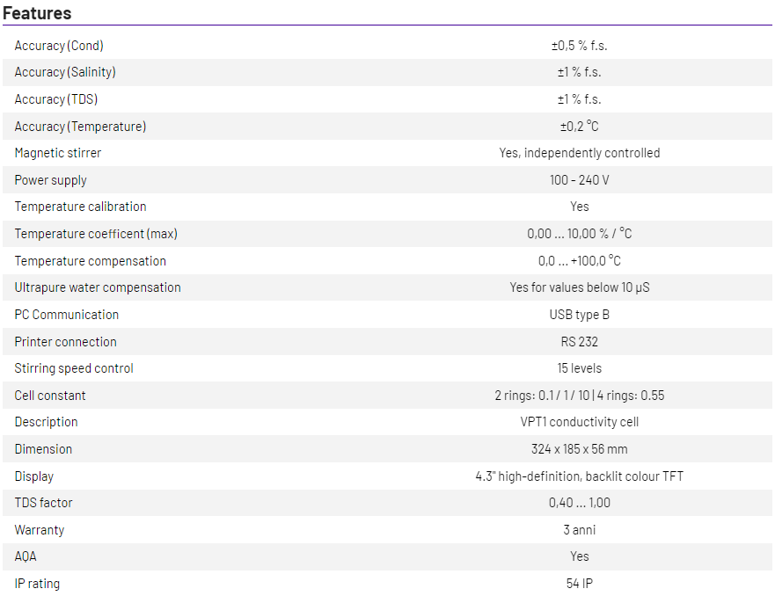Image resolution: width=775 pixels, height=596 pixels.
Task: Select the Temperature calibration label
Action: [80, 207]
